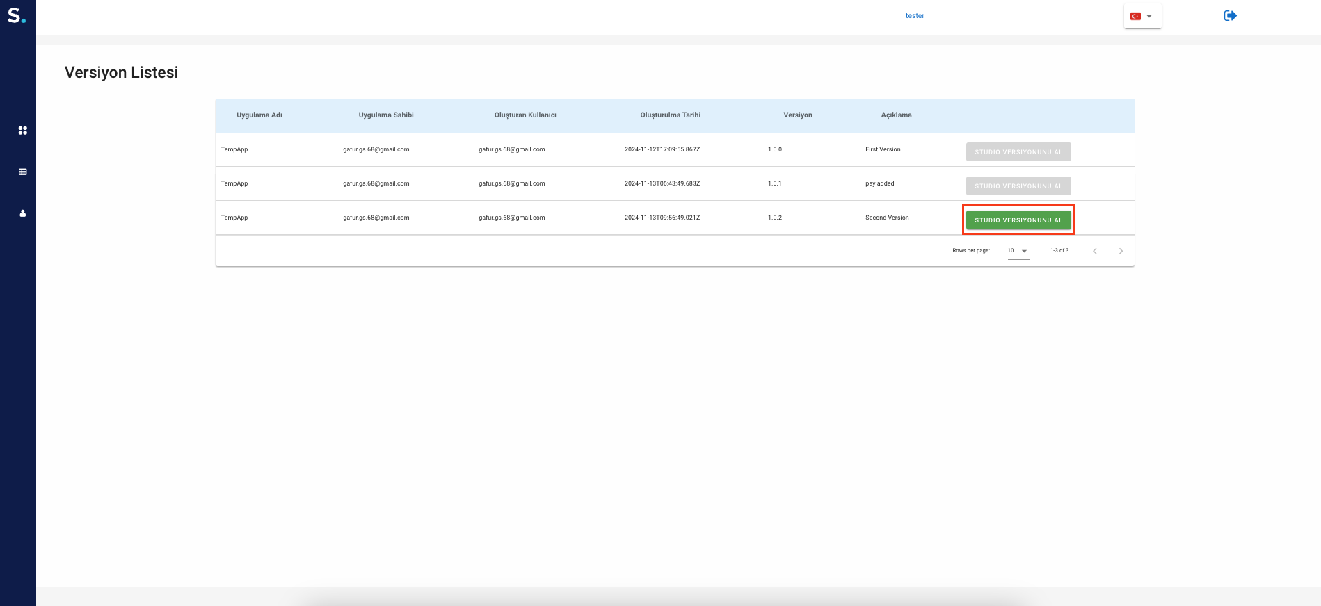The image size is (1321, 606).
Task: Expand the Rows per page dropdown
Action: point(1018,251)
